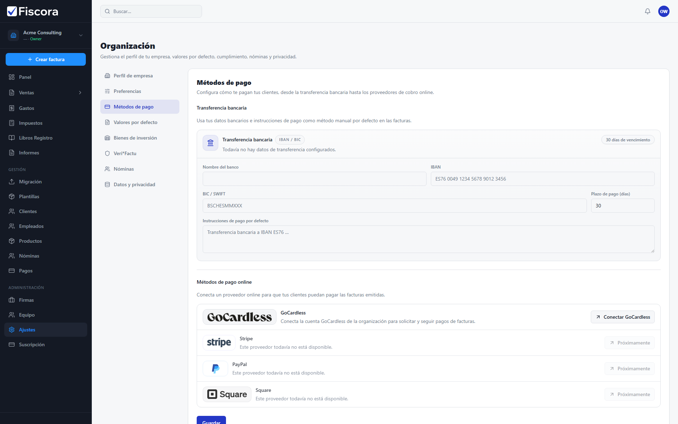Click the PayPal logo

215,369
